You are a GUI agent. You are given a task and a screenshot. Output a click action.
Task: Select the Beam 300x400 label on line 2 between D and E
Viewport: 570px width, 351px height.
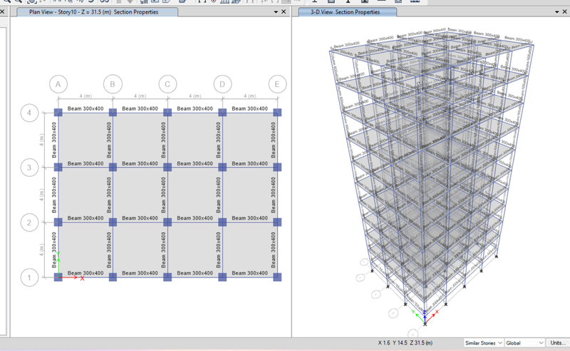point(250,218)
